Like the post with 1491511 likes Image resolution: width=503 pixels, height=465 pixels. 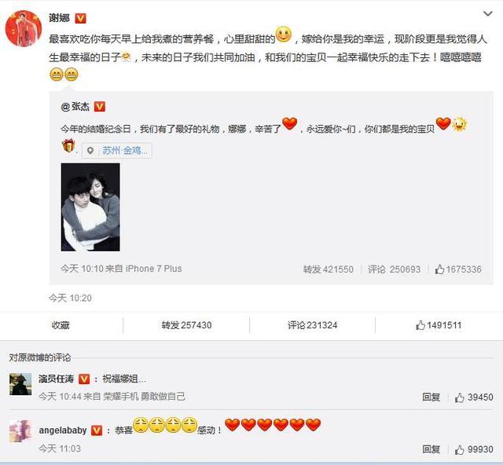(439, 325)
